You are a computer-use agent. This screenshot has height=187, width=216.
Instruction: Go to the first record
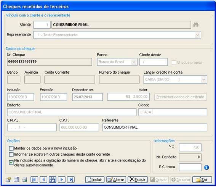tap(34, 179)
